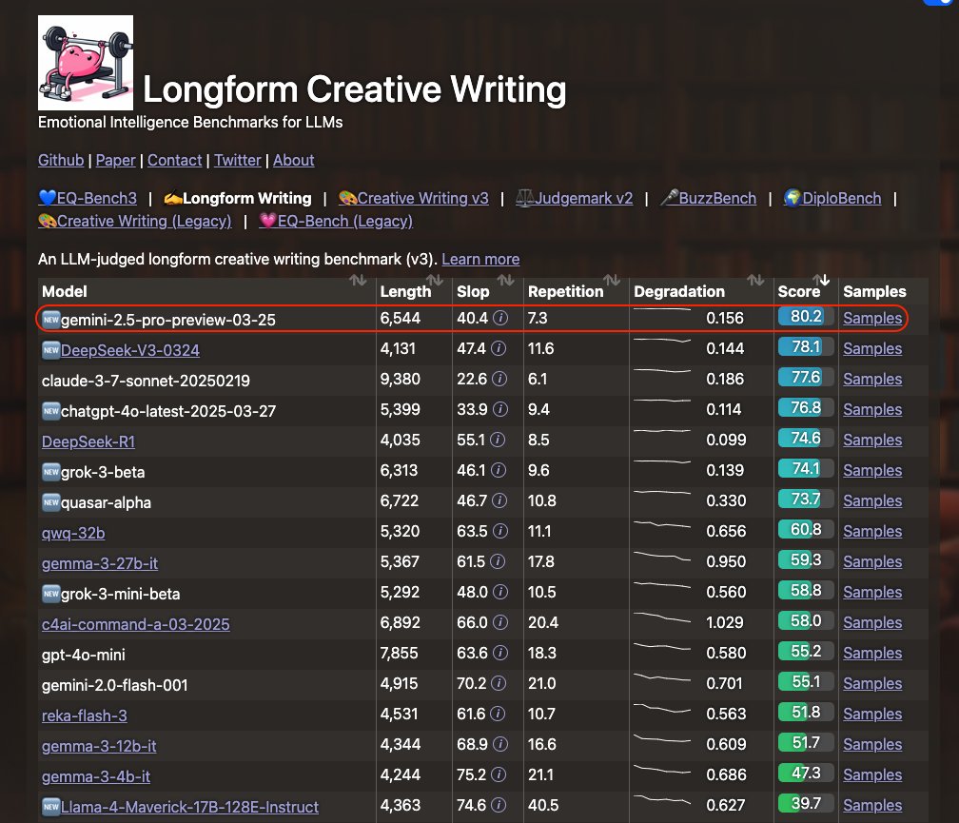Screen dimensions: 959x823
Task: Click score bar 80.2 for gemini-2.5-pro
Action: (806, 316)
